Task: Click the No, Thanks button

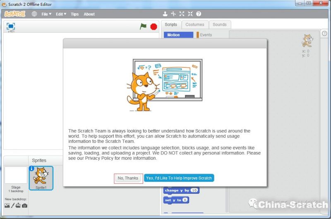Action: [128, 178]
